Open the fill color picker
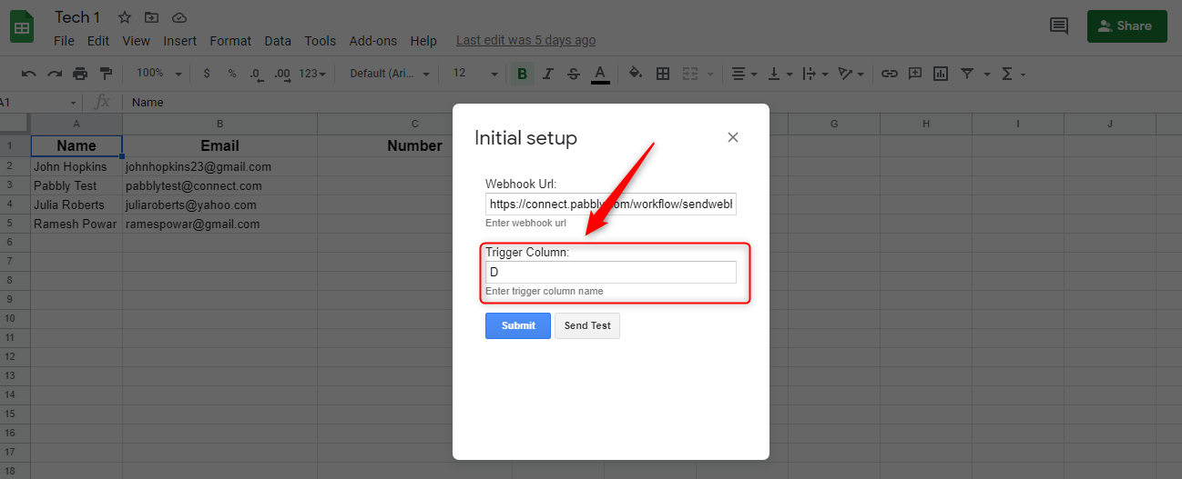This screenshot has width=1182, height=479. [636, 74]
